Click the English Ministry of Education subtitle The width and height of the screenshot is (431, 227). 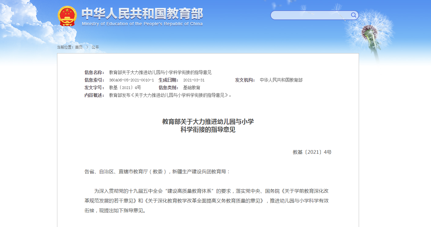(x=142, y=24)
